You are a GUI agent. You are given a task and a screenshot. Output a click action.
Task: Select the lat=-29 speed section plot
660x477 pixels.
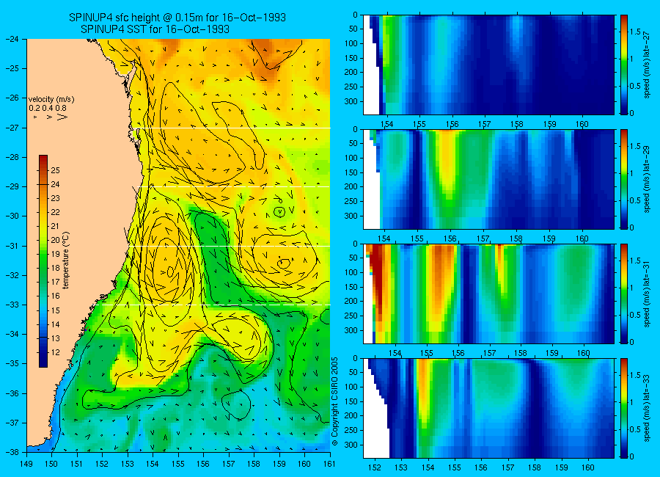(x=488, y=179)
